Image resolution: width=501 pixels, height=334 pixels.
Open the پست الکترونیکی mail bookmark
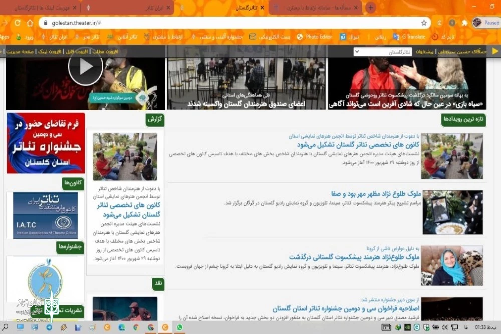point(270,37)
